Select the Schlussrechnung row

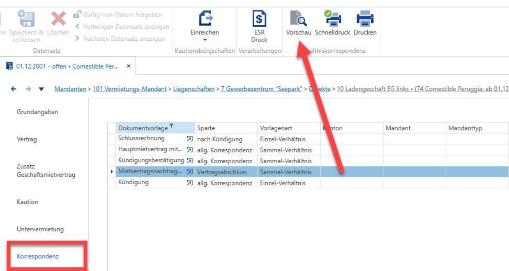(x=308, y=139)
